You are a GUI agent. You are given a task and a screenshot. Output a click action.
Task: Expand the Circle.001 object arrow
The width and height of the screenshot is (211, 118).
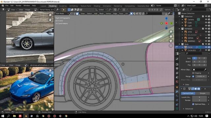point(182,50)
